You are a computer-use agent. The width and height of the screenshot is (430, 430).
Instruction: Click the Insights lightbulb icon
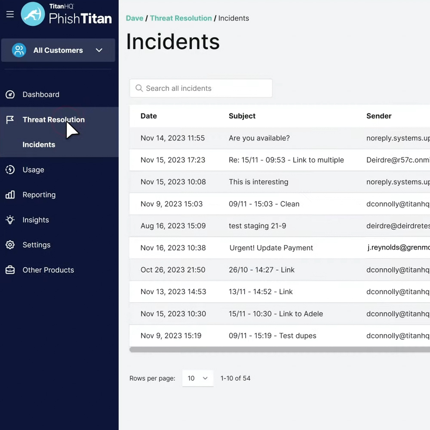(x=10, y=220)
